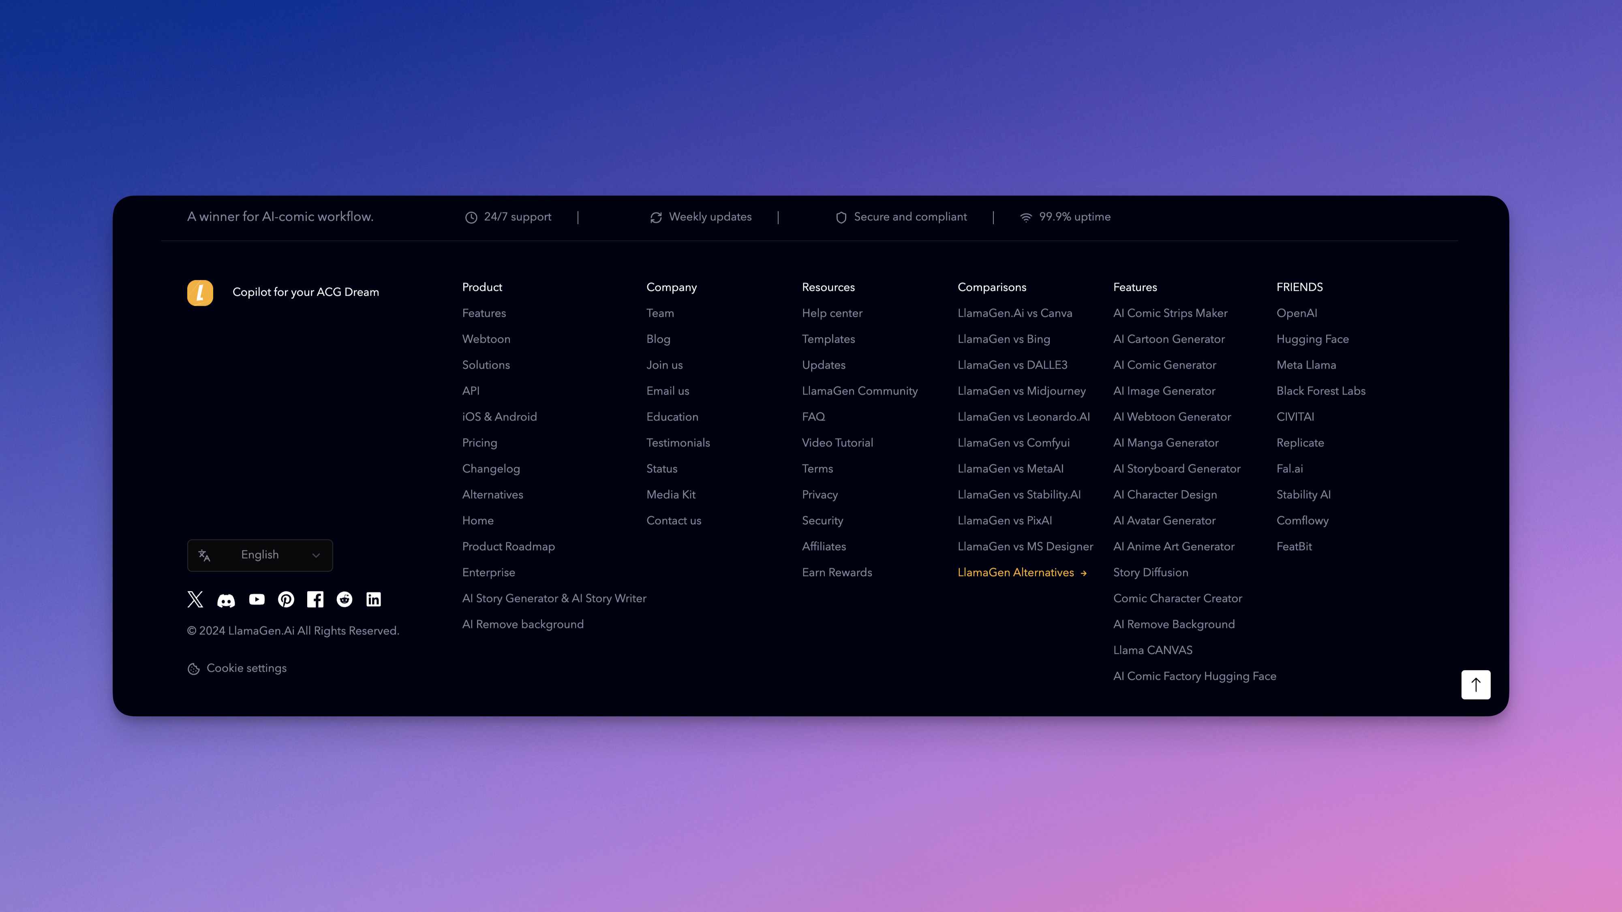
Task: Click the Reddit social icon
Action: click(345, 599)
